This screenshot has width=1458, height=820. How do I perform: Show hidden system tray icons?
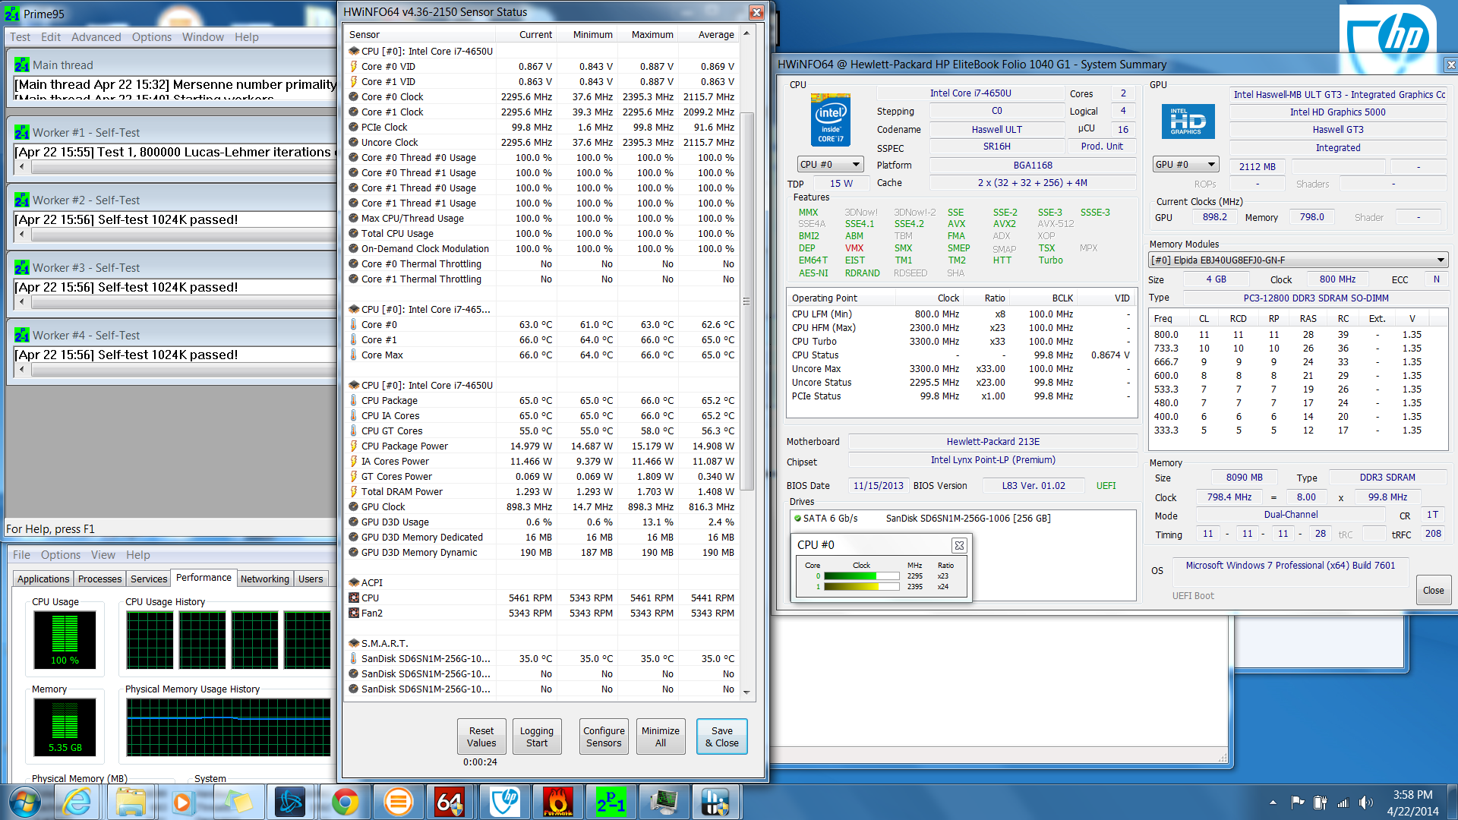point(1273,803)
